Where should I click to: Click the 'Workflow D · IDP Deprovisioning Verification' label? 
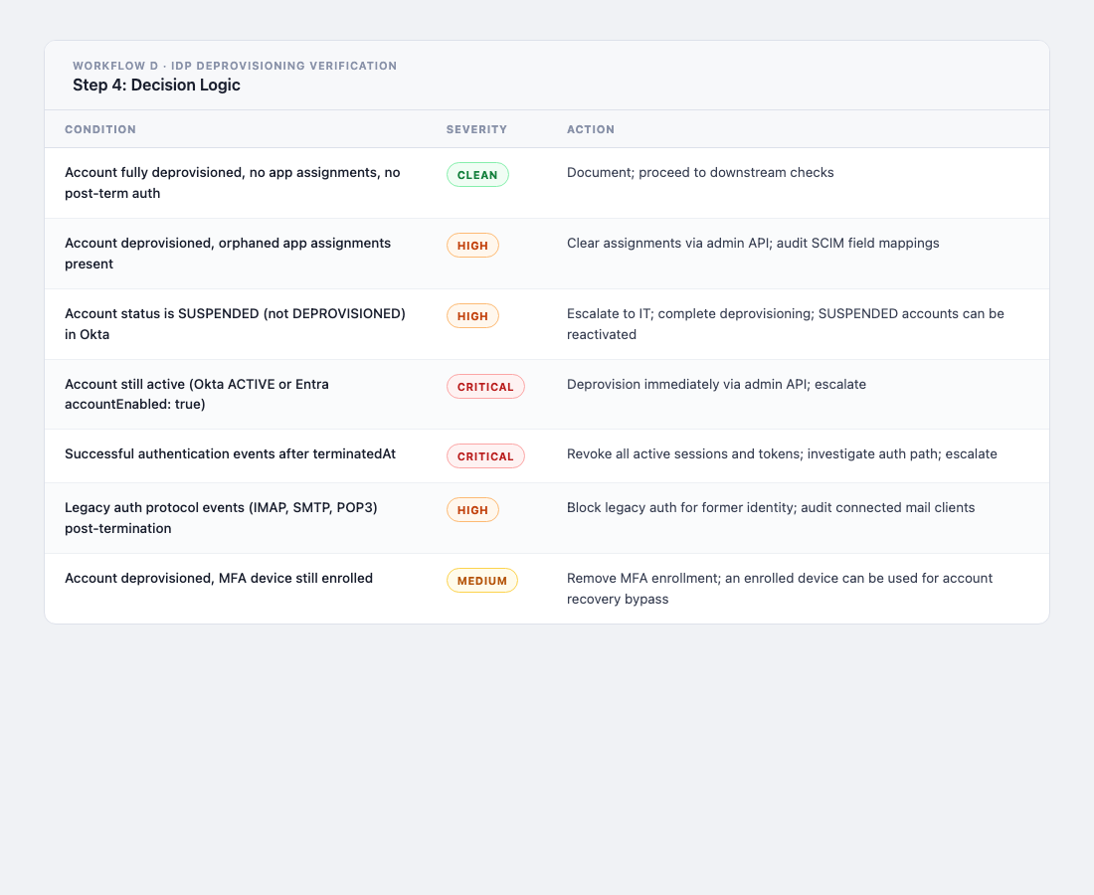click(235, 66)
